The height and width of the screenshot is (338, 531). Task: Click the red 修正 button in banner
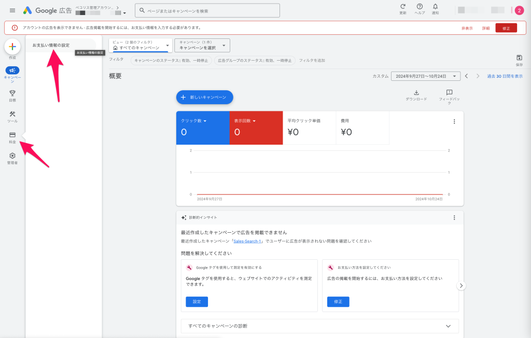[x=506, y=28]
